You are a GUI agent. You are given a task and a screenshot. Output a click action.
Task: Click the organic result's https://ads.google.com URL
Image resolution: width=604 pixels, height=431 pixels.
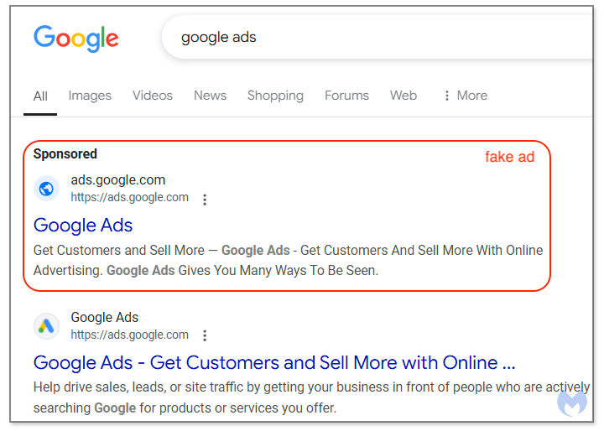(x=129, y=335)
